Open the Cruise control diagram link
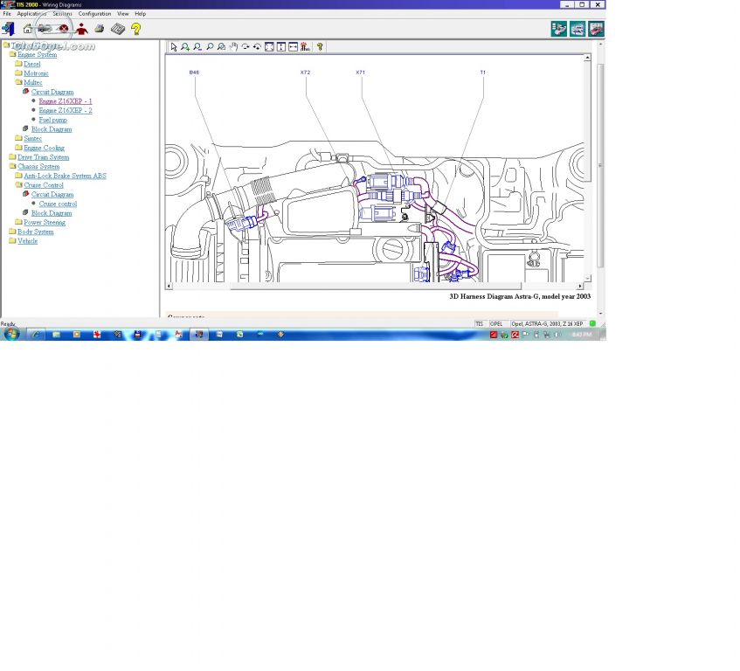740x671 pixels. click(58, 204)
